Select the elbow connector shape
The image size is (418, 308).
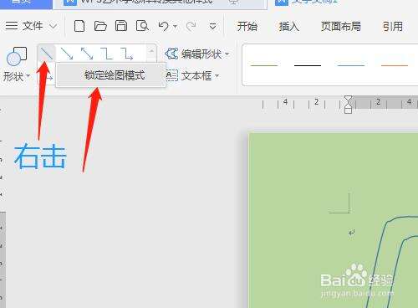(107, 54)
